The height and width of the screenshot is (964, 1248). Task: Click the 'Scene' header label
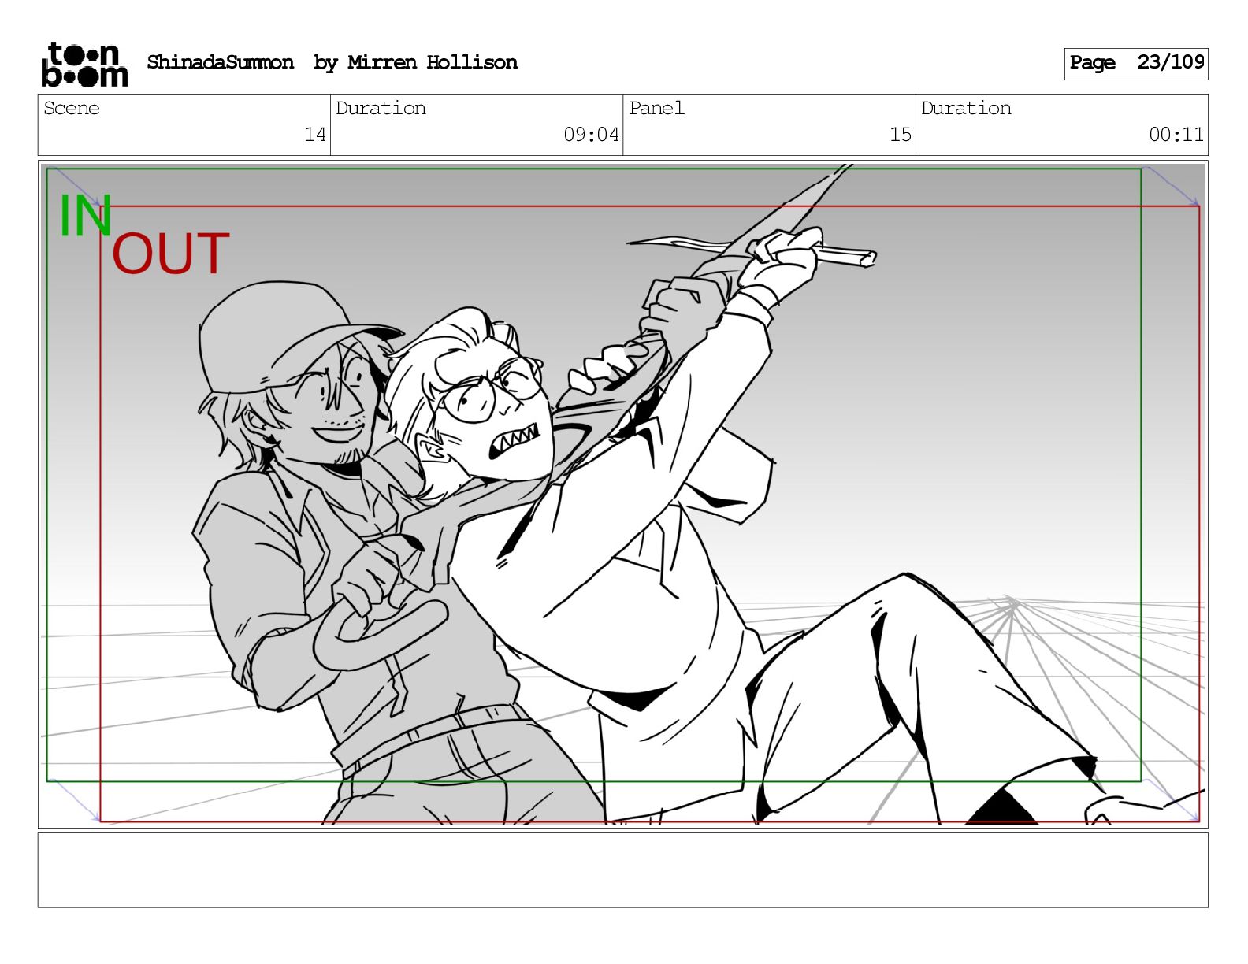pyautogui.click(x=72, y=108)
